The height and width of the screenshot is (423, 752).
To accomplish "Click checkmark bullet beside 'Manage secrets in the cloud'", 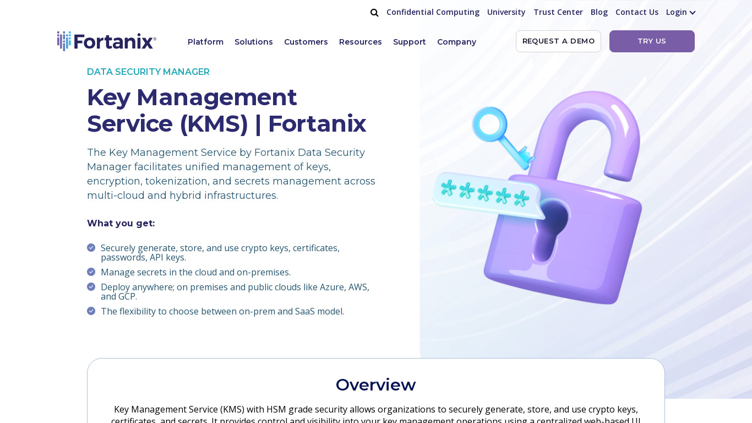I will click(x=91, y=272).
